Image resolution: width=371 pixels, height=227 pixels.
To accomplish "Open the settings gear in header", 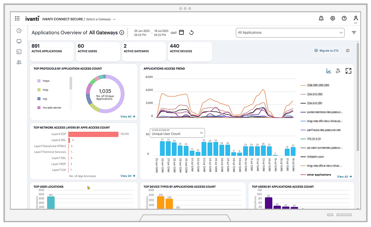I will pyautogui.click(x=333, y=19).
